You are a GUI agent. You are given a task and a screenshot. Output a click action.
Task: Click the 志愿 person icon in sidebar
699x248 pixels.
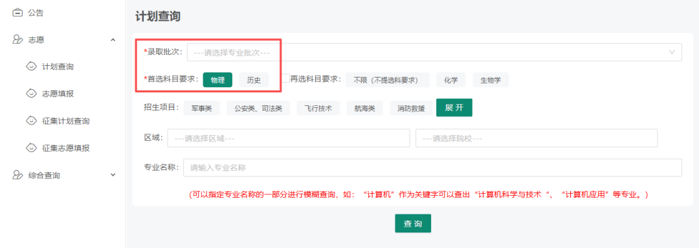(x=17, y=39)
